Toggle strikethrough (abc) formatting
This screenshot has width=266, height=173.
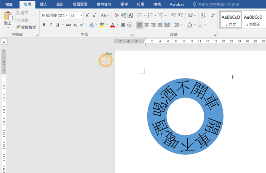pyautogui.click(x=68, y=25)
